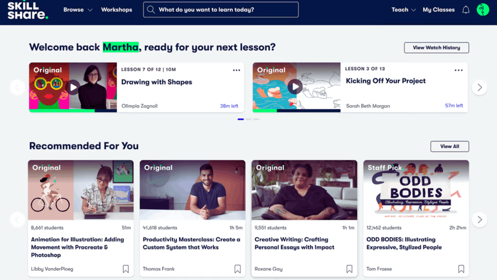
Task: Click teacher name Libby VanderPloeg
Action: coord(52,269)
